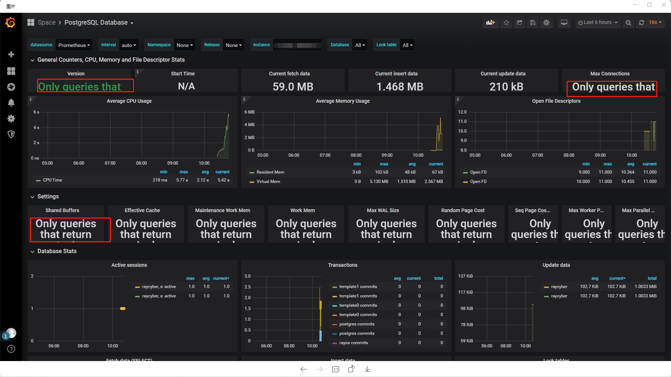The height and width of the screenshot is (377, 671).
Task: Open Transactions panel title menu
Action: point(343,265)
